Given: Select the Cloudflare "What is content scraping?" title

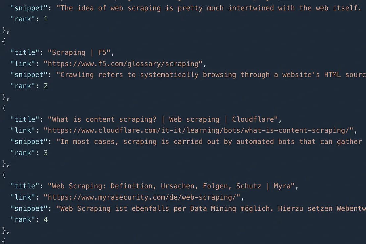Looking at the screenshot, I should 165,119.
